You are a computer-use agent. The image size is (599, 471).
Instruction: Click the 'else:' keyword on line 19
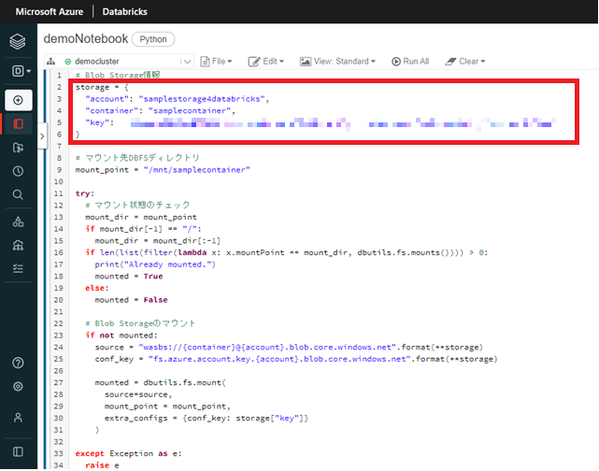[97, 288]
